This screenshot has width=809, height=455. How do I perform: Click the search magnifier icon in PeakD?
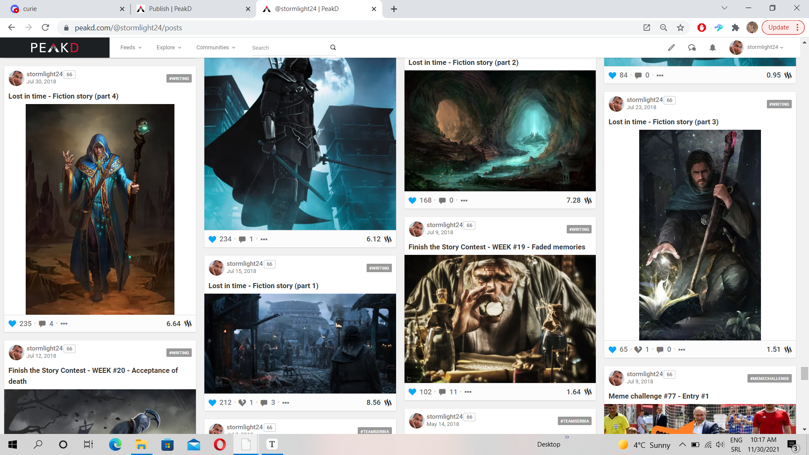(333, 48)
